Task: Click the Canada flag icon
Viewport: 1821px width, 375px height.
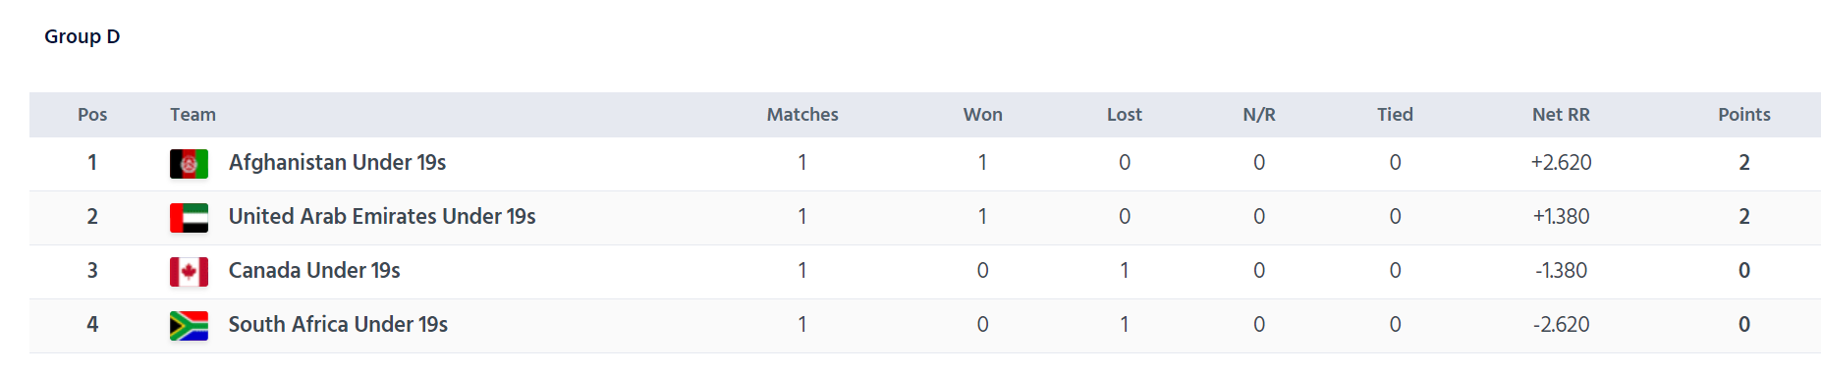Action: coord(189,272)
